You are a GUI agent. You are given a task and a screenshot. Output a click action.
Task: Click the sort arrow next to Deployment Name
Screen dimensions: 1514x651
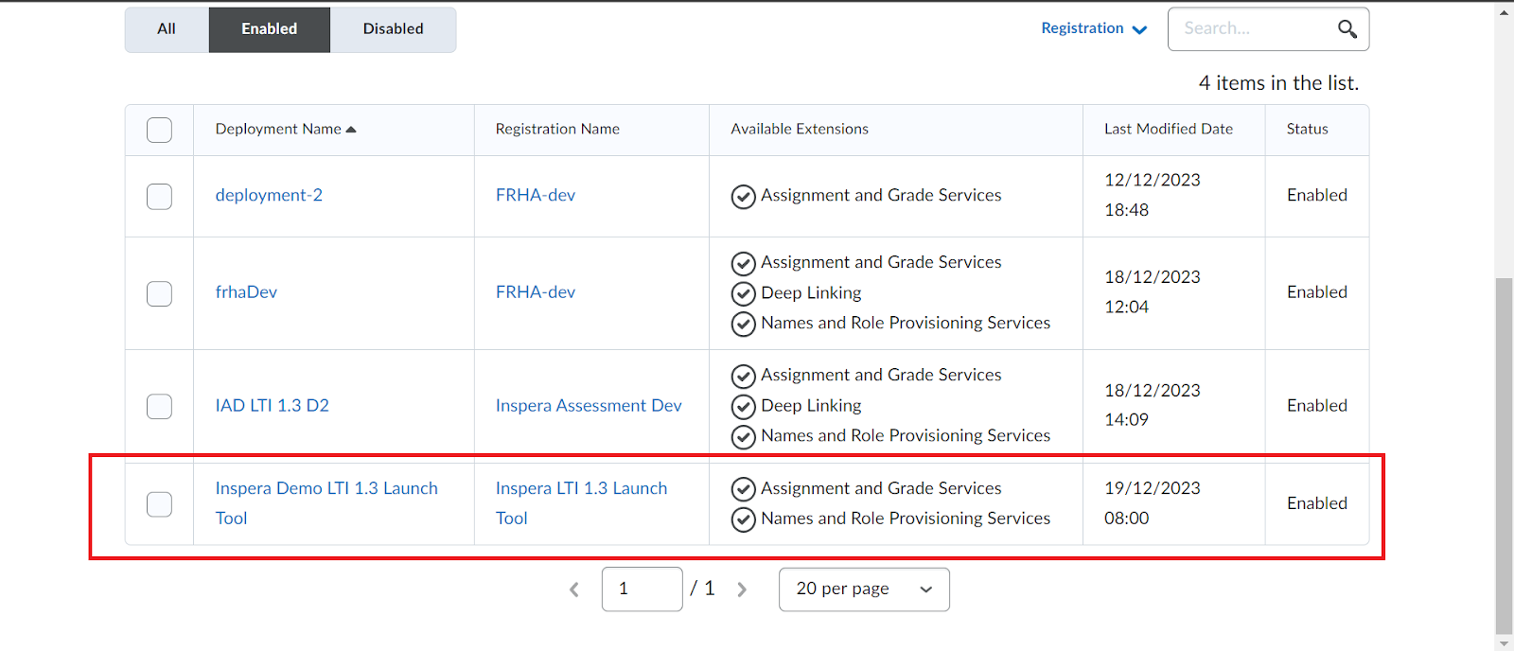click(351, 130)
